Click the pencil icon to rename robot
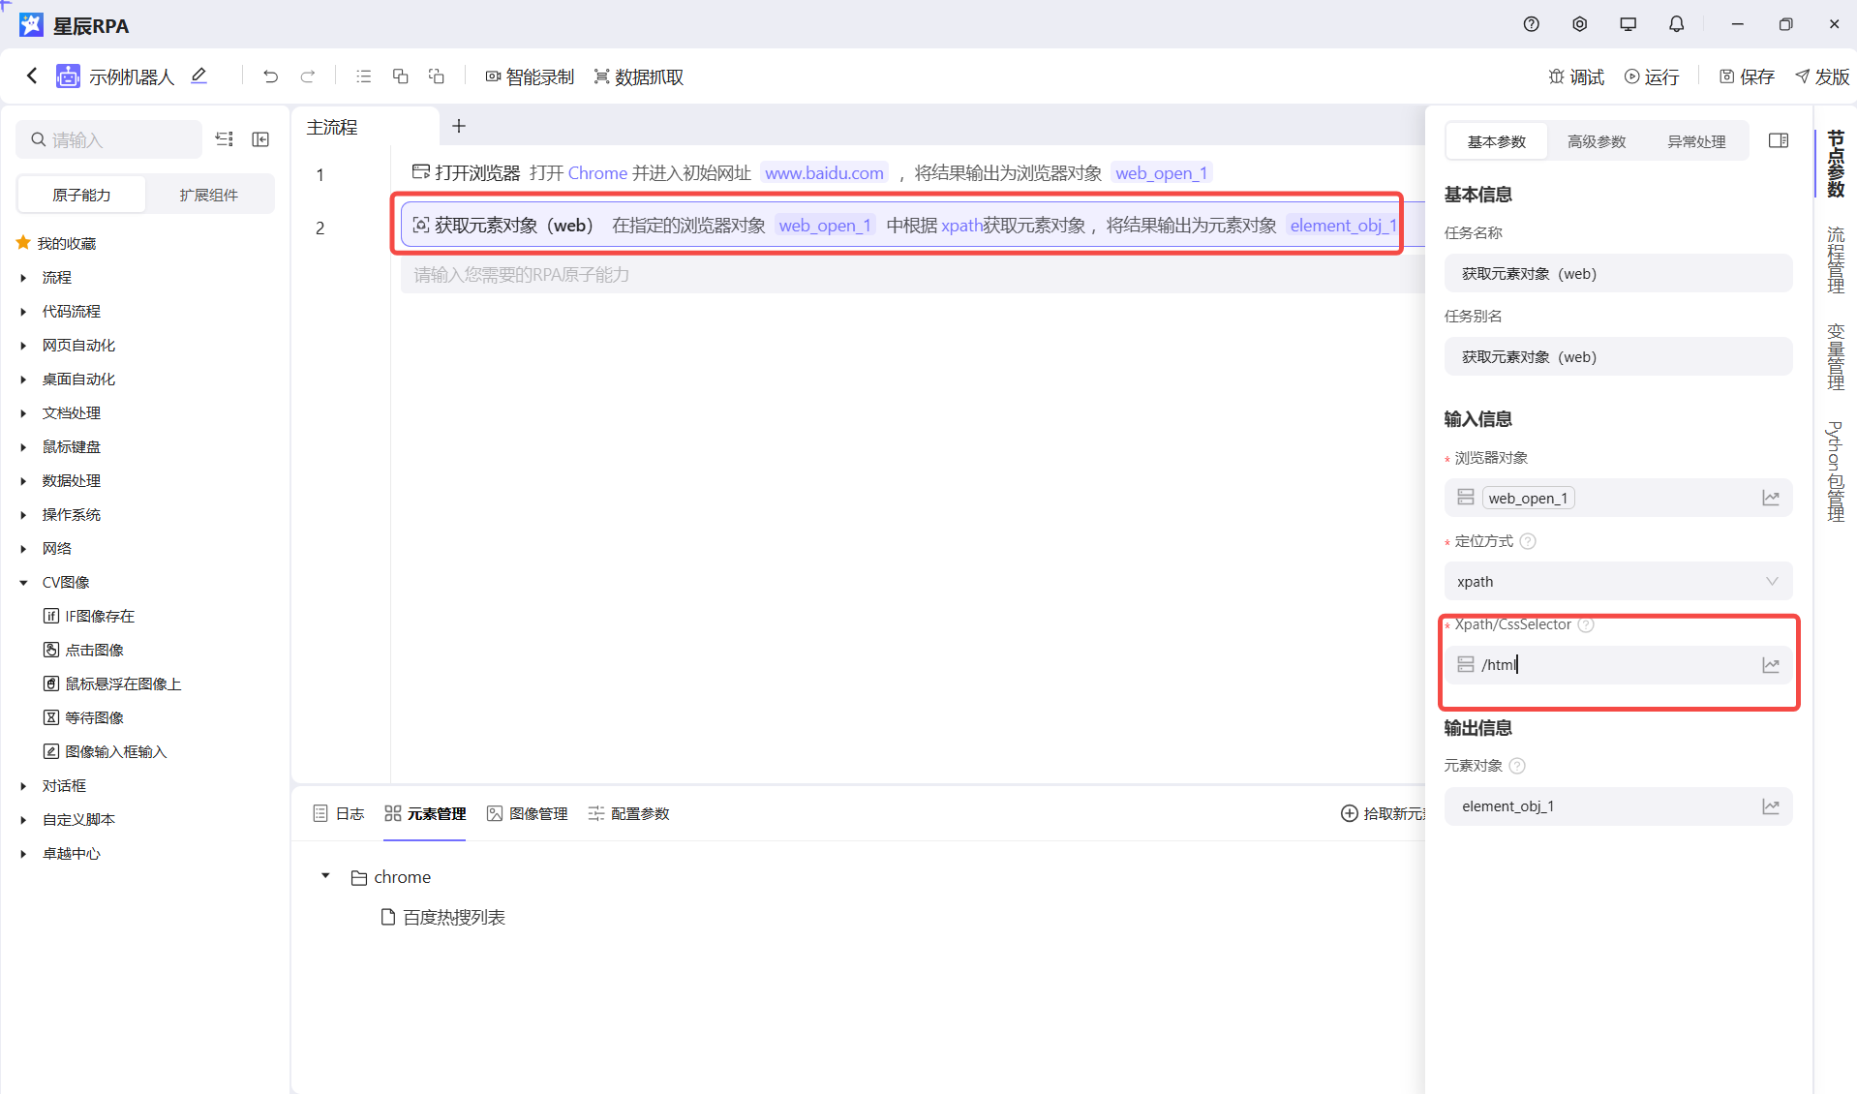 [x=199, y=76]
